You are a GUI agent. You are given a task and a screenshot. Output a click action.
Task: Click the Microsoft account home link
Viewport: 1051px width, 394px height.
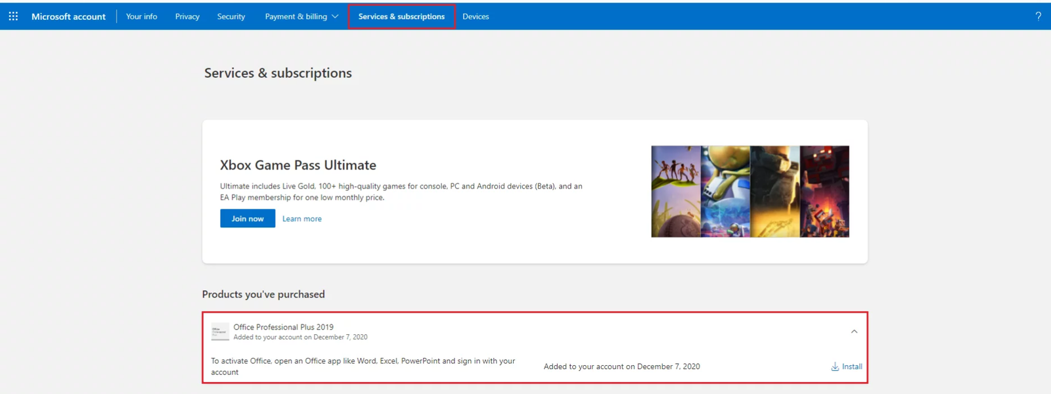tap(68, 16)
